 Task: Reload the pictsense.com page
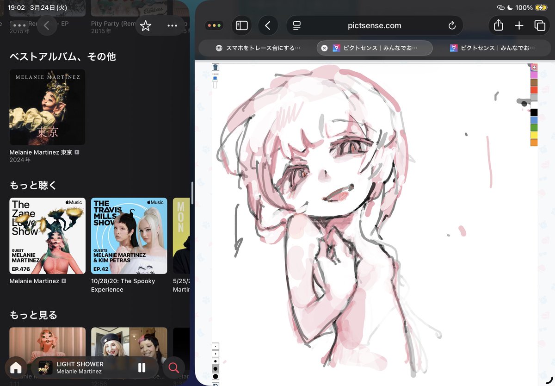click(x=452, y=25)
